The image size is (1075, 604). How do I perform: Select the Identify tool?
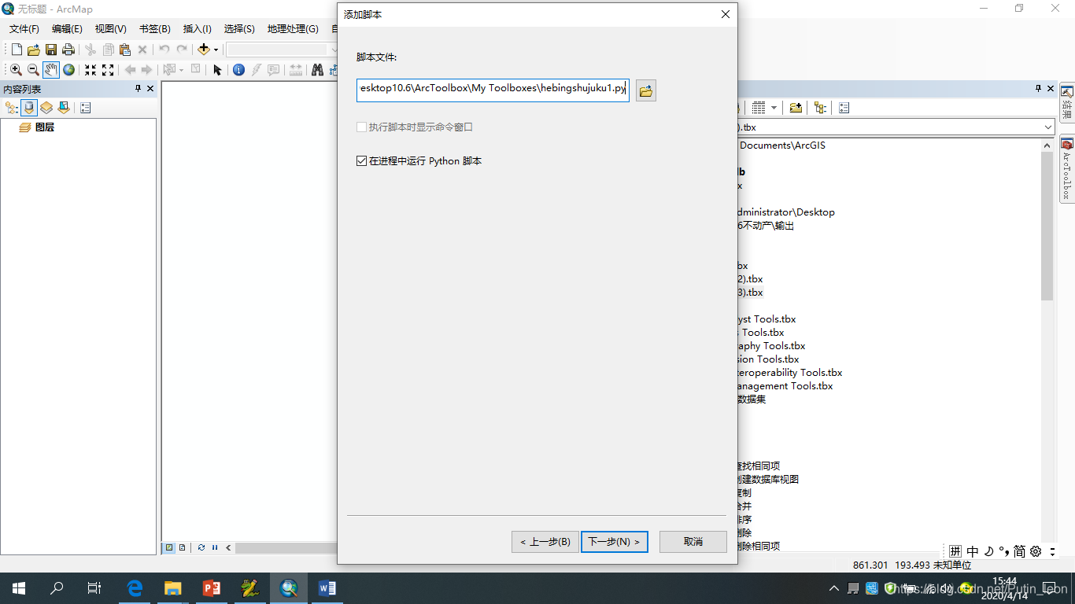[239, 70]
